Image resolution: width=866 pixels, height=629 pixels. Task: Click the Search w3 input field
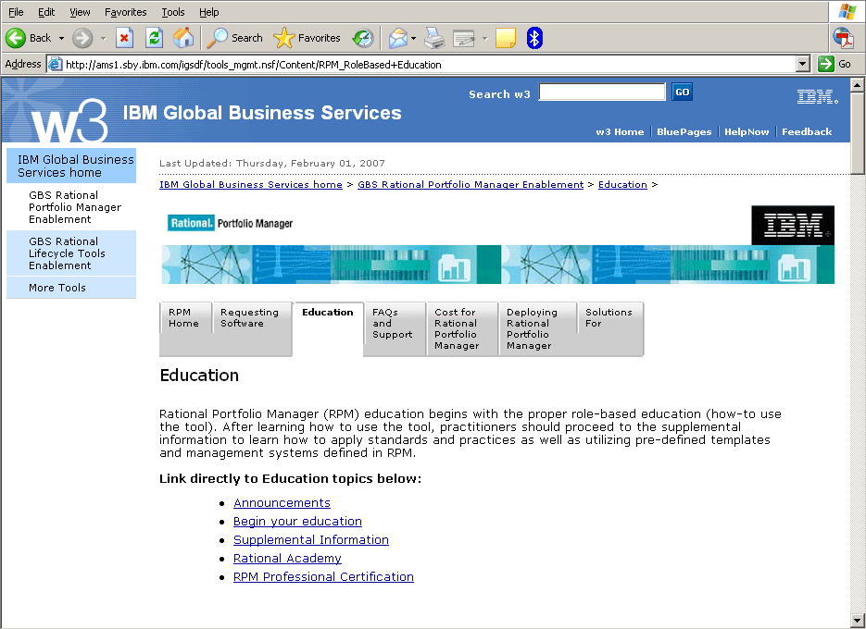[x=602, y=92]
